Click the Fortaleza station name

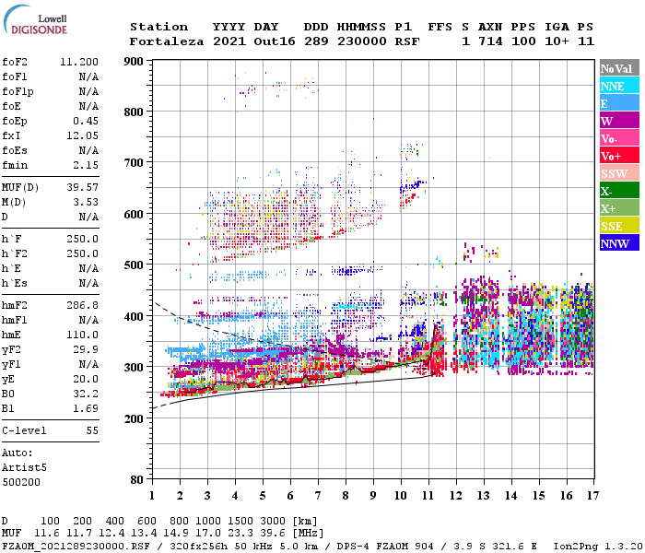[x=167, y=41]
